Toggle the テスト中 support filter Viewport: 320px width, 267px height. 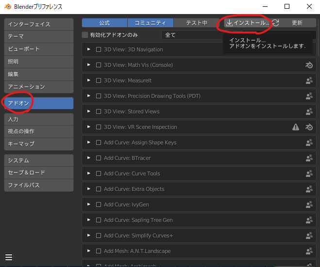pyautogui.click(x=196, y=23)
